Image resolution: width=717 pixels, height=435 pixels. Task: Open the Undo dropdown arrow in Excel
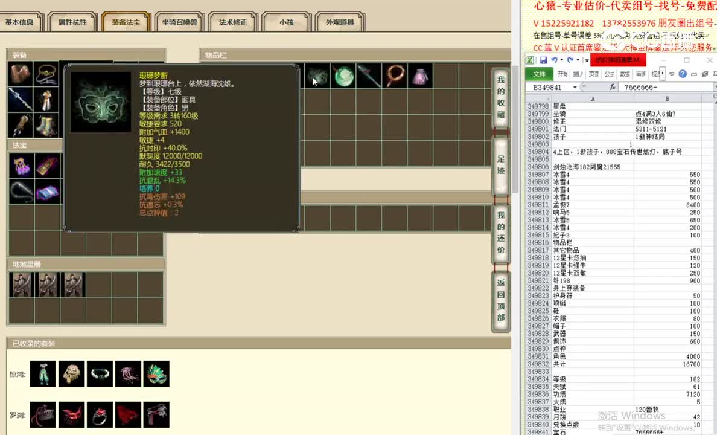pyautogui.click(x=561, y=59)
